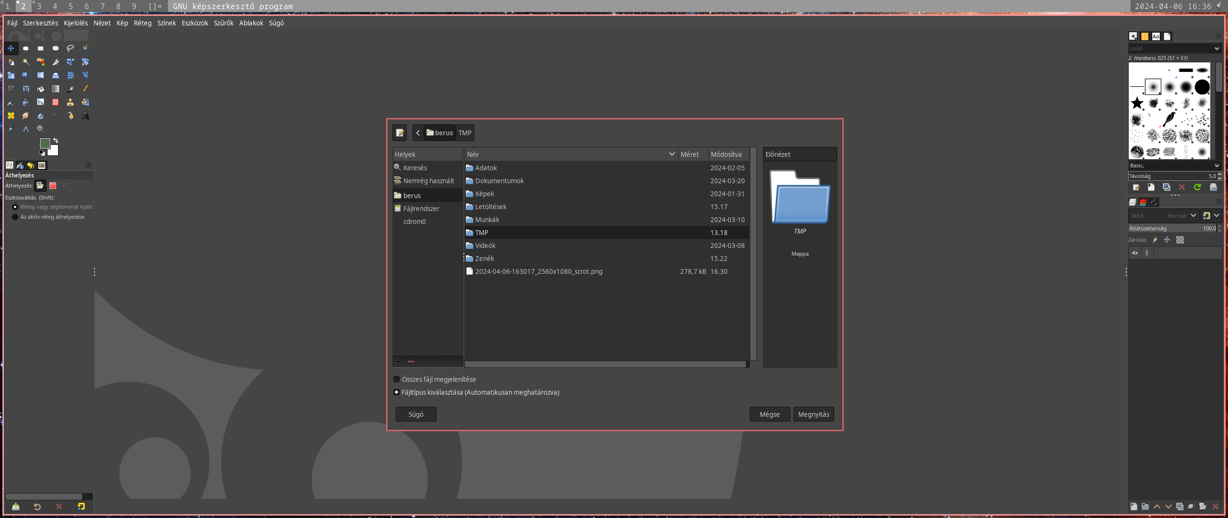Select the Smudge tool
The width and height of the screenshot is (1228, 518).
(x=26, y=116)
